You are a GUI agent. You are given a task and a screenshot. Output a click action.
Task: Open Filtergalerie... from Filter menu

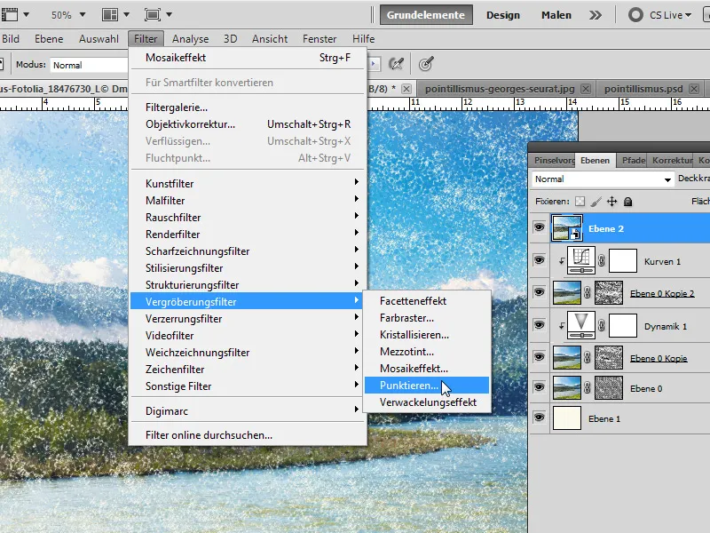[x=248, y=107]
